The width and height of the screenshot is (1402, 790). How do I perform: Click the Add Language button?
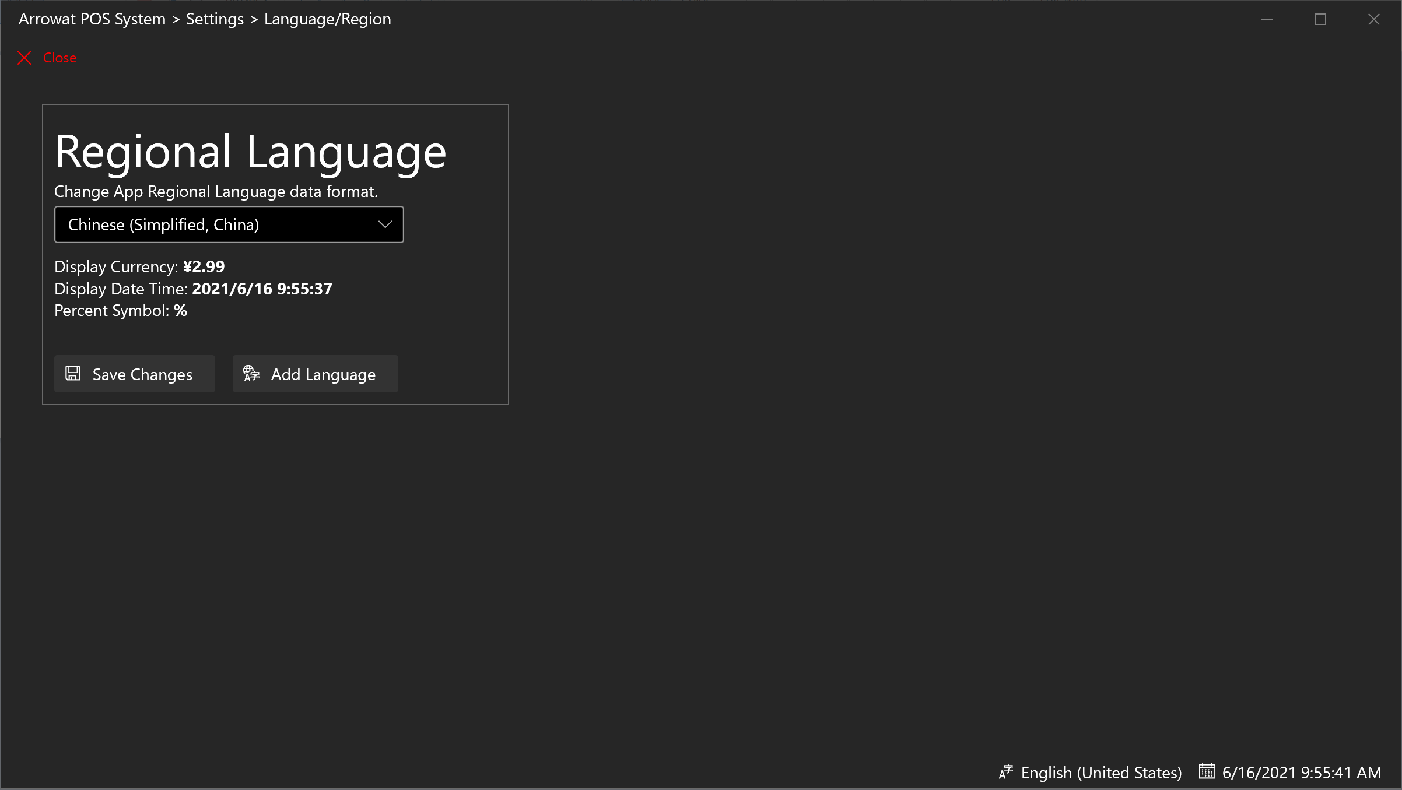point(315,374)
